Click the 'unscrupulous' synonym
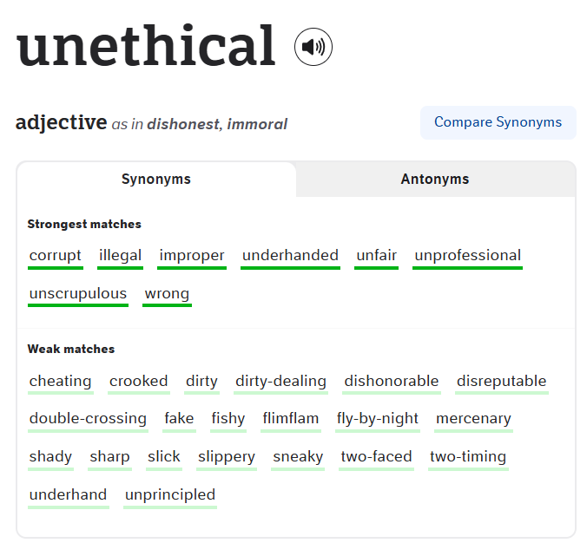Screen dimensions: 587x556 tap(78, 294)
